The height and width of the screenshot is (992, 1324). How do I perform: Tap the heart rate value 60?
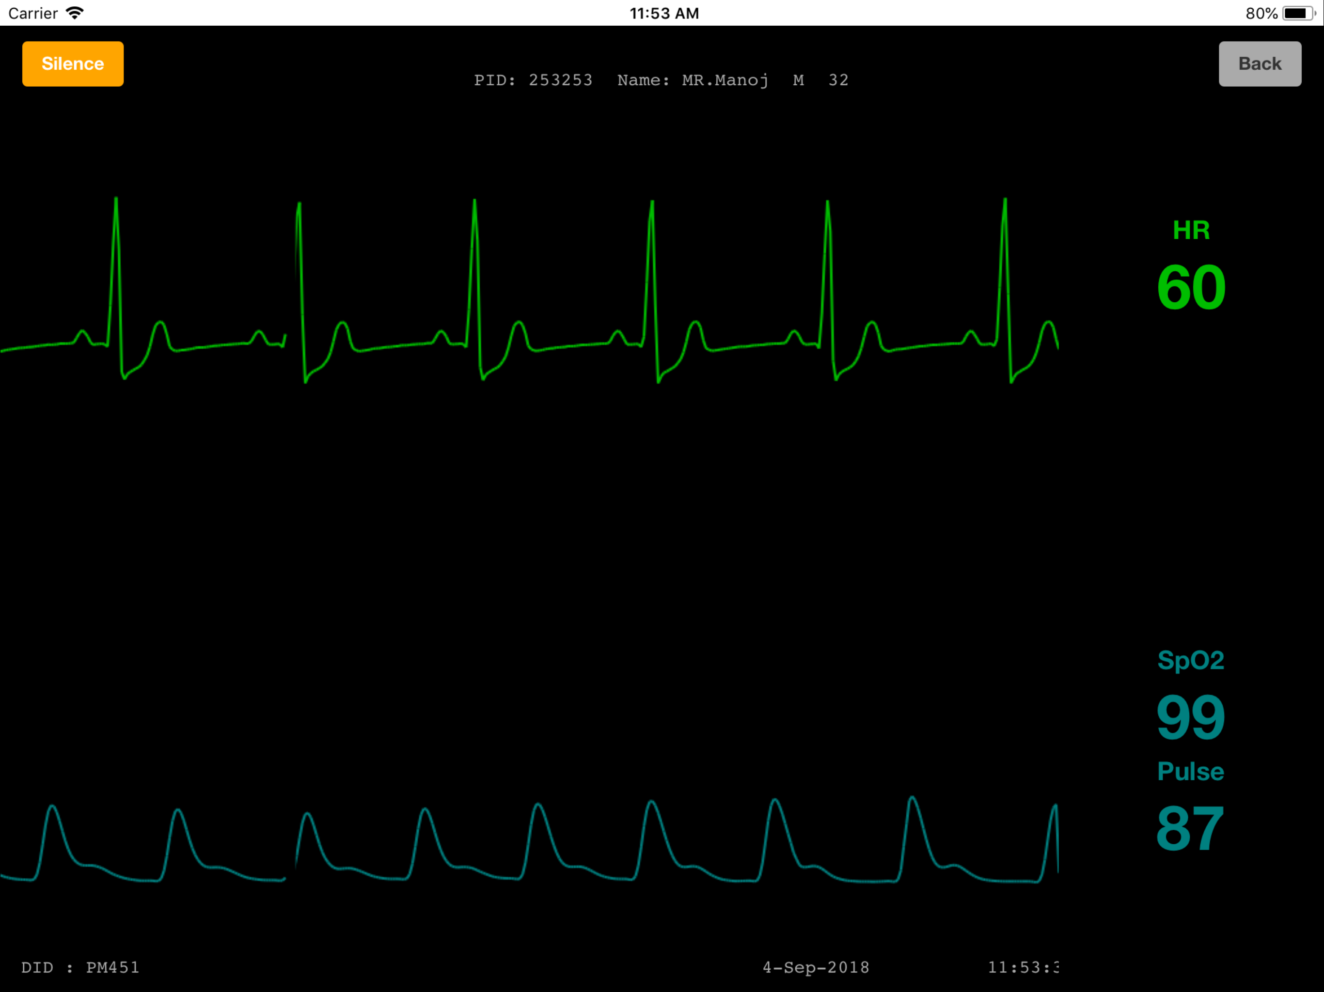pyautogui.click(x=1191, y=288)
